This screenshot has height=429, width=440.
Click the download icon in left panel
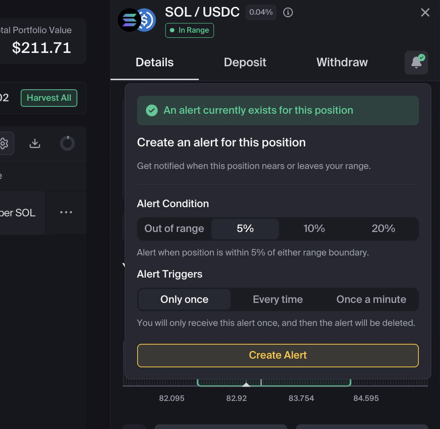35,143
